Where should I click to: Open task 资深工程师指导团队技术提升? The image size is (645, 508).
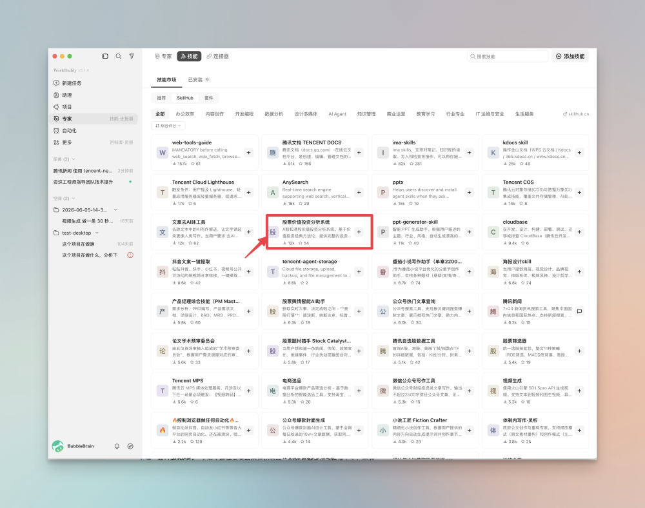pos(93,182)
